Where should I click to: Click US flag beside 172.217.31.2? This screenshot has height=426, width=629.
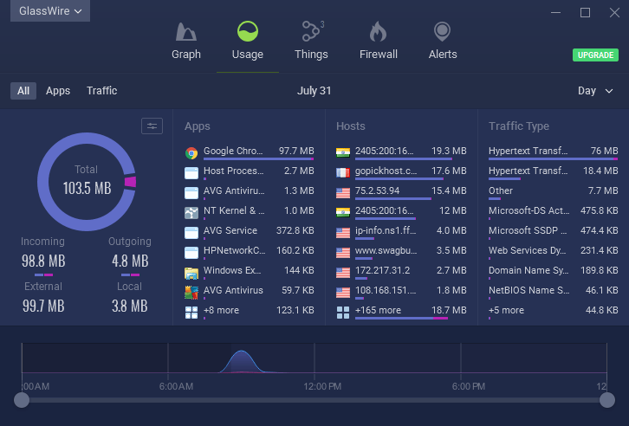coord(343,273)
